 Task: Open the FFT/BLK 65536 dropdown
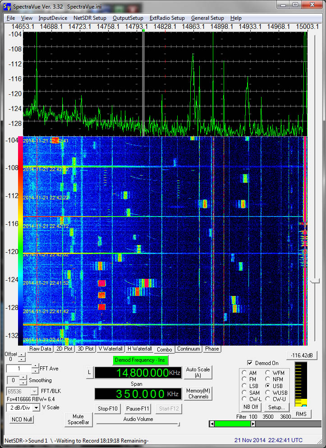pyautogui.click(x=34, y=391)
